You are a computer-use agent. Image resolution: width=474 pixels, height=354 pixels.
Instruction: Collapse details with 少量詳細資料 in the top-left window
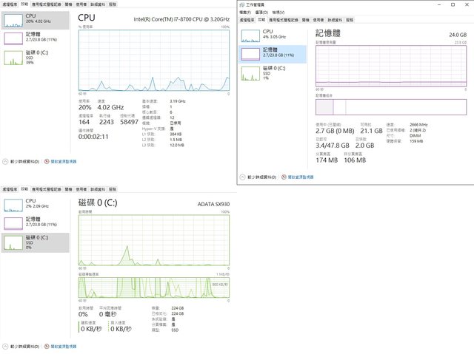pyautogui.click(x=22, y=160)
